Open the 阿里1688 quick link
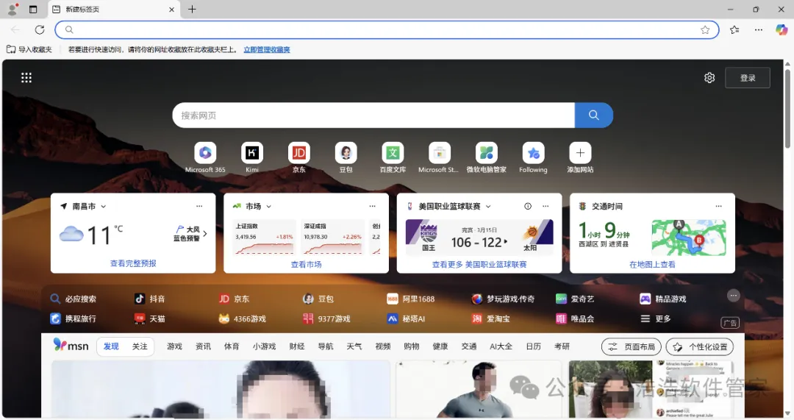This screenshot has width=794, height=420. tap(411, 299)
